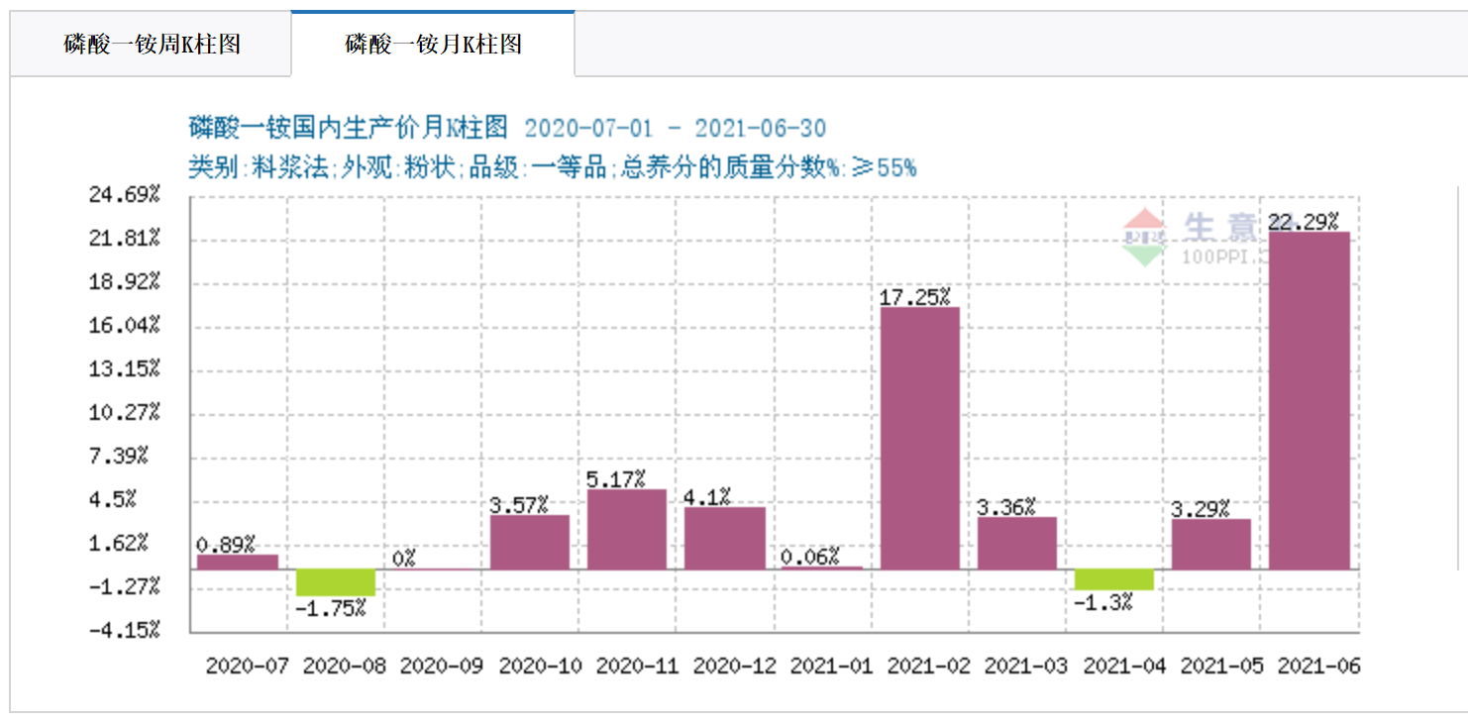
Task: Click the -1.27% y-axis label
Action: tap(125, 586)
